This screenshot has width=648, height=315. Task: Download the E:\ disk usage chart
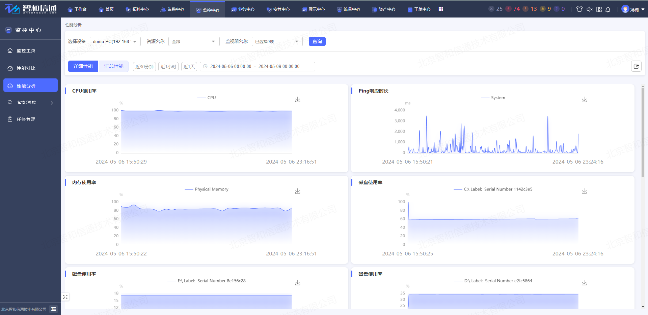coord(298,283)
